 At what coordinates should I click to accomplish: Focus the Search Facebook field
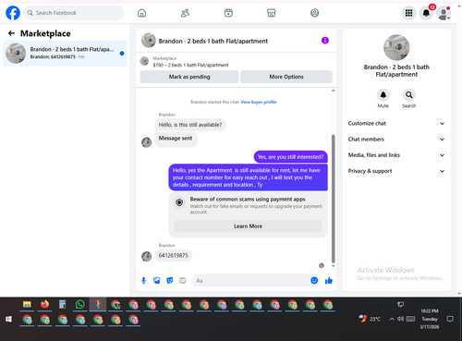pos(74,13)
